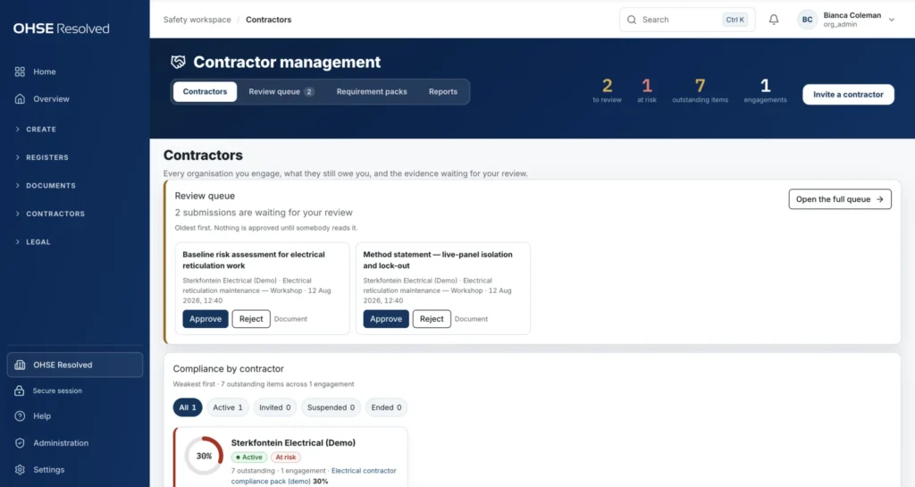This screenshot has width=915, height=487.
Task: Open Document link for Method statement
Action: point(471,319)
